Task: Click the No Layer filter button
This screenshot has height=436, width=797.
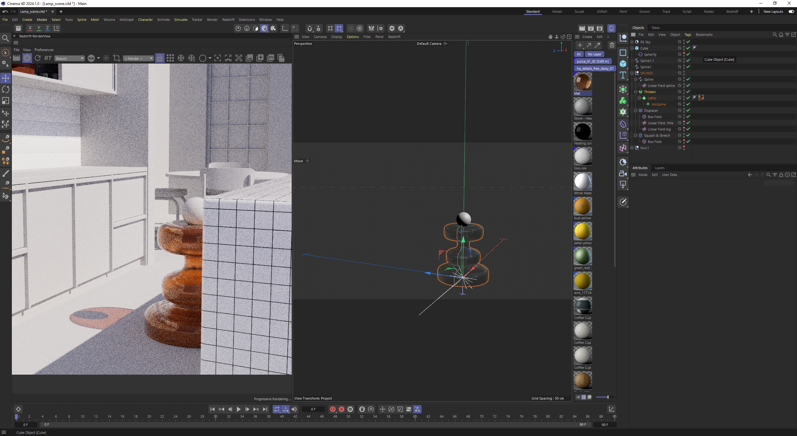Action: pos(594,54)
